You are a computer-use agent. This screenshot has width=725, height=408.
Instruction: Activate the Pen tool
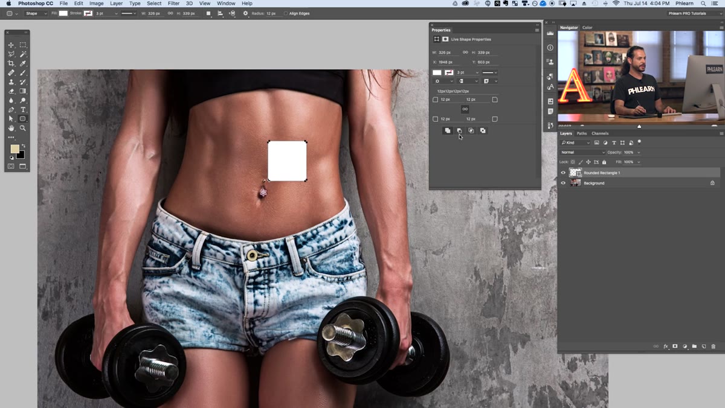[x=11, y=110]
